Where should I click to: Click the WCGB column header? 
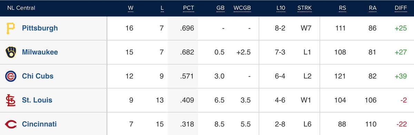pos(242,8)
